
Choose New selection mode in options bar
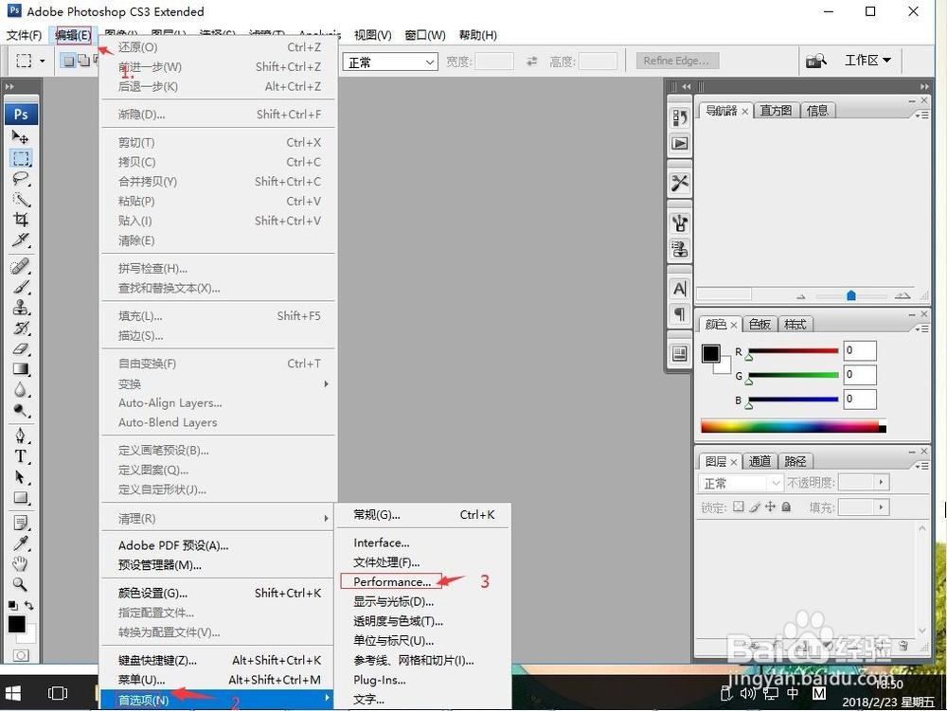pos(68,61)
